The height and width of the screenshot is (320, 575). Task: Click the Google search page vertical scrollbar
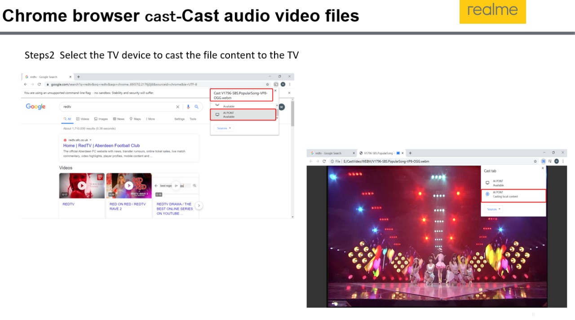click(292, 114)
